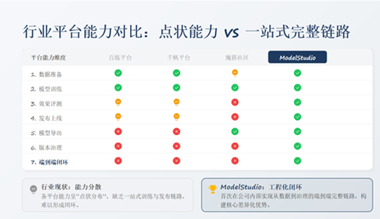Click red cross for 模型导出 under 百炼平台
The height and width of the screenshot is (219, 380).
[x=118, y=132]
